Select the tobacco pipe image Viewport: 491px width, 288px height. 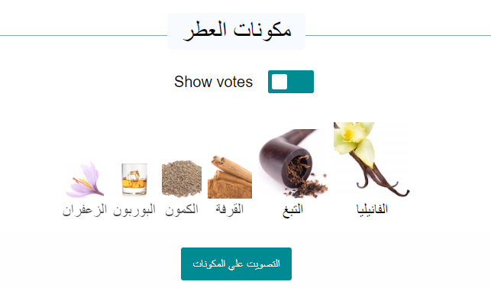point(292,163)
